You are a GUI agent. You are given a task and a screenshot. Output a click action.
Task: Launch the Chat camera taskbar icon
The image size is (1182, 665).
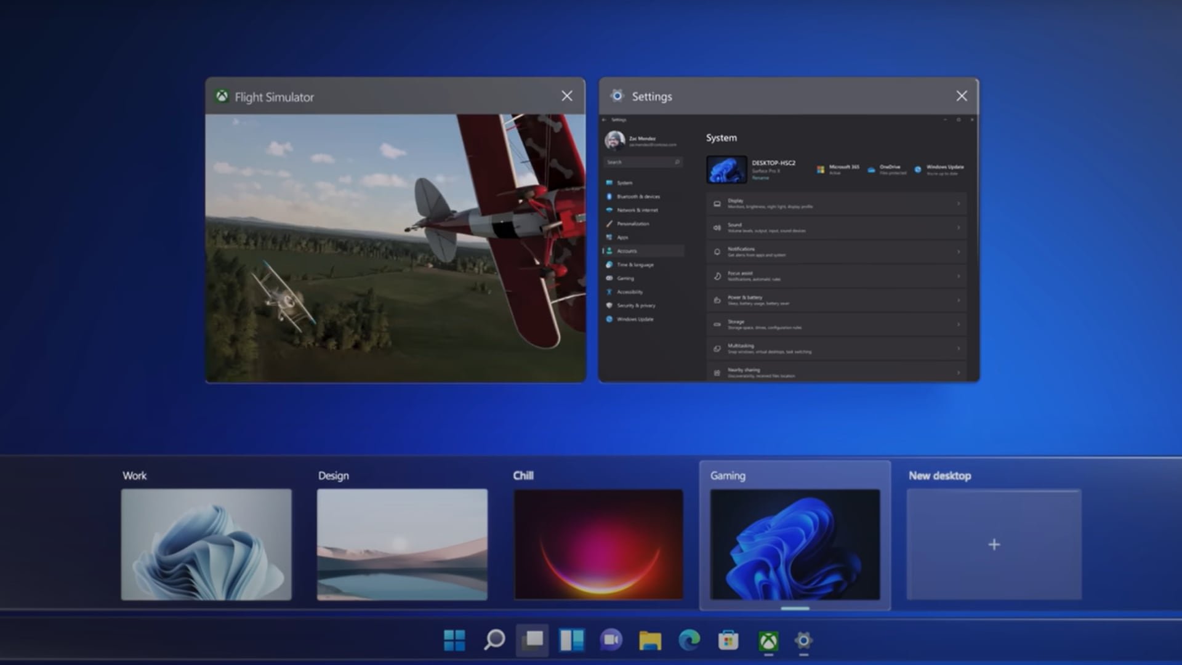[x=611, y=640]
